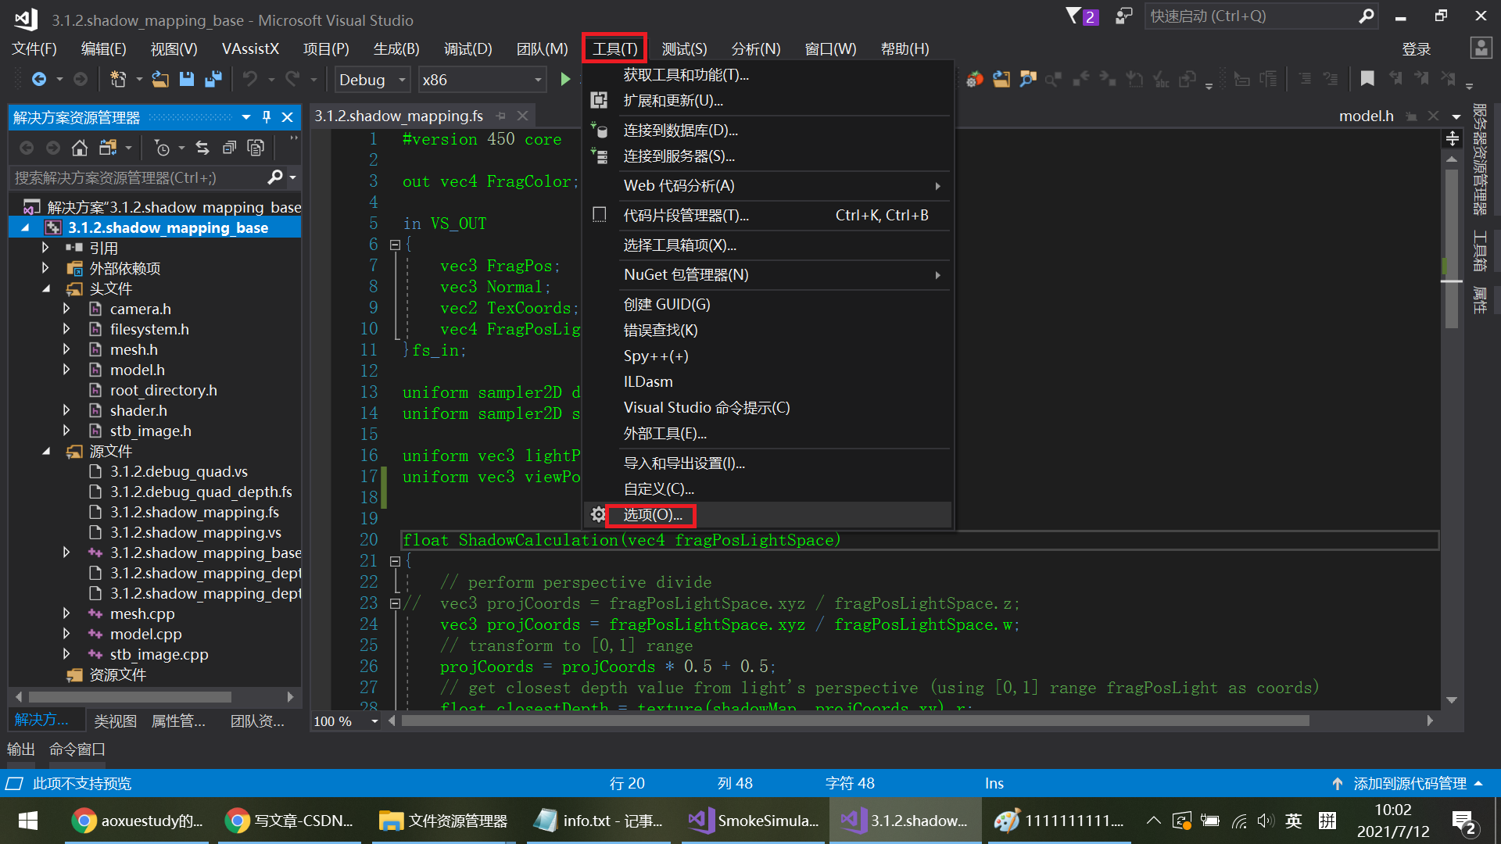This screenshot has height=844, width=1501.
Task: Click the green Start Debugging arrow
Action: click(565, 79)
